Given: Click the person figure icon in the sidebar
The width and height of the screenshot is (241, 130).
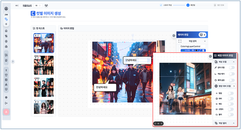Looking at the screenshot, I should point(6,70).
